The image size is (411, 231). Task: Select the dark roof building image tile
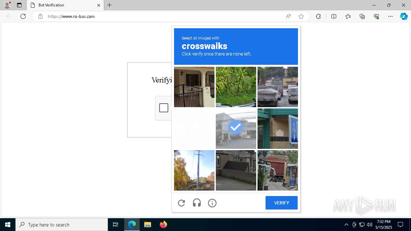(236, 170)
